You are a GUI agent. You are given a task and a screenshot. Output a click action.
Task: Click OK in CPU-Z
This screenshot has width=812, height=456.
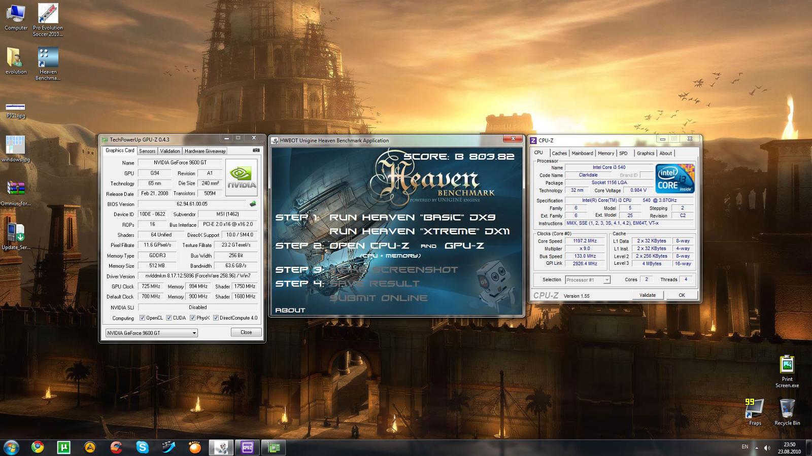pyautogui.click(x=682, y=295)
